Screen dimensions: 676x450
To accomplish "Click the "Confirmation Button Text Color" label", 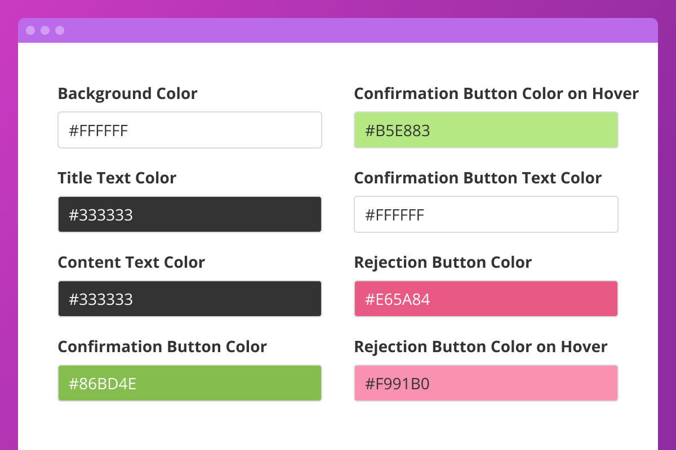I will (x=478, y=178).
